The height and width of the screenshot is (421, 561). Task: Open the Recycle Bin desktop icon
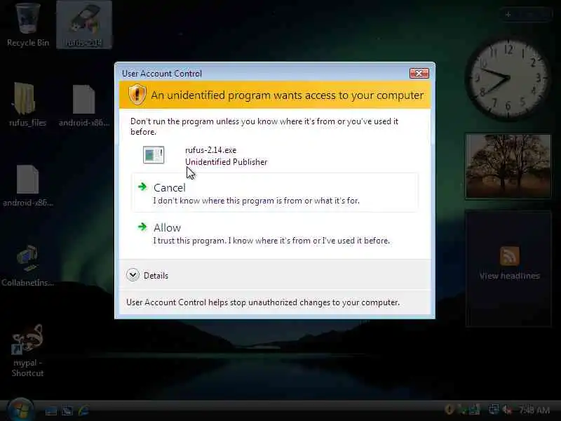tap(28, 25)
